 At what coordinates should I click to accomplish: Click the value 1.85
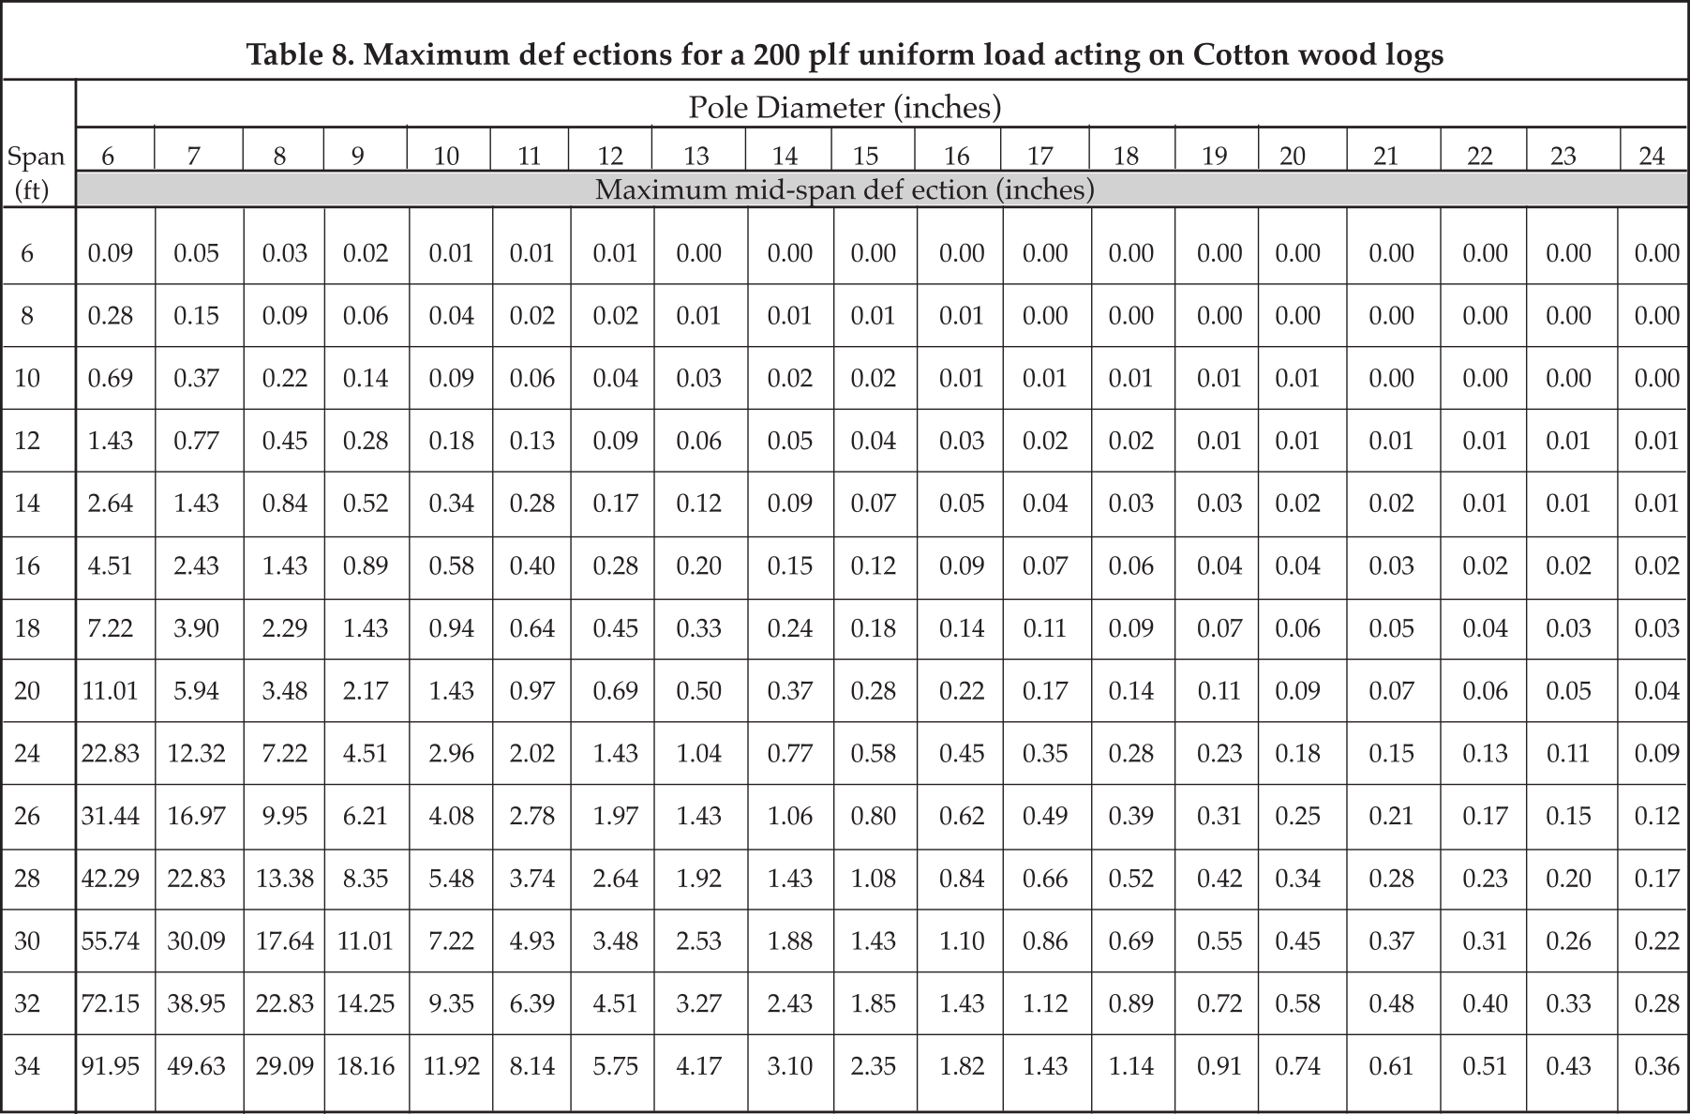coord(874,1003)
